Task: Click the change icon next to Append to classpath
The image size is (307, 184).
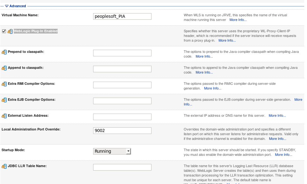Action: click(4, 68)
